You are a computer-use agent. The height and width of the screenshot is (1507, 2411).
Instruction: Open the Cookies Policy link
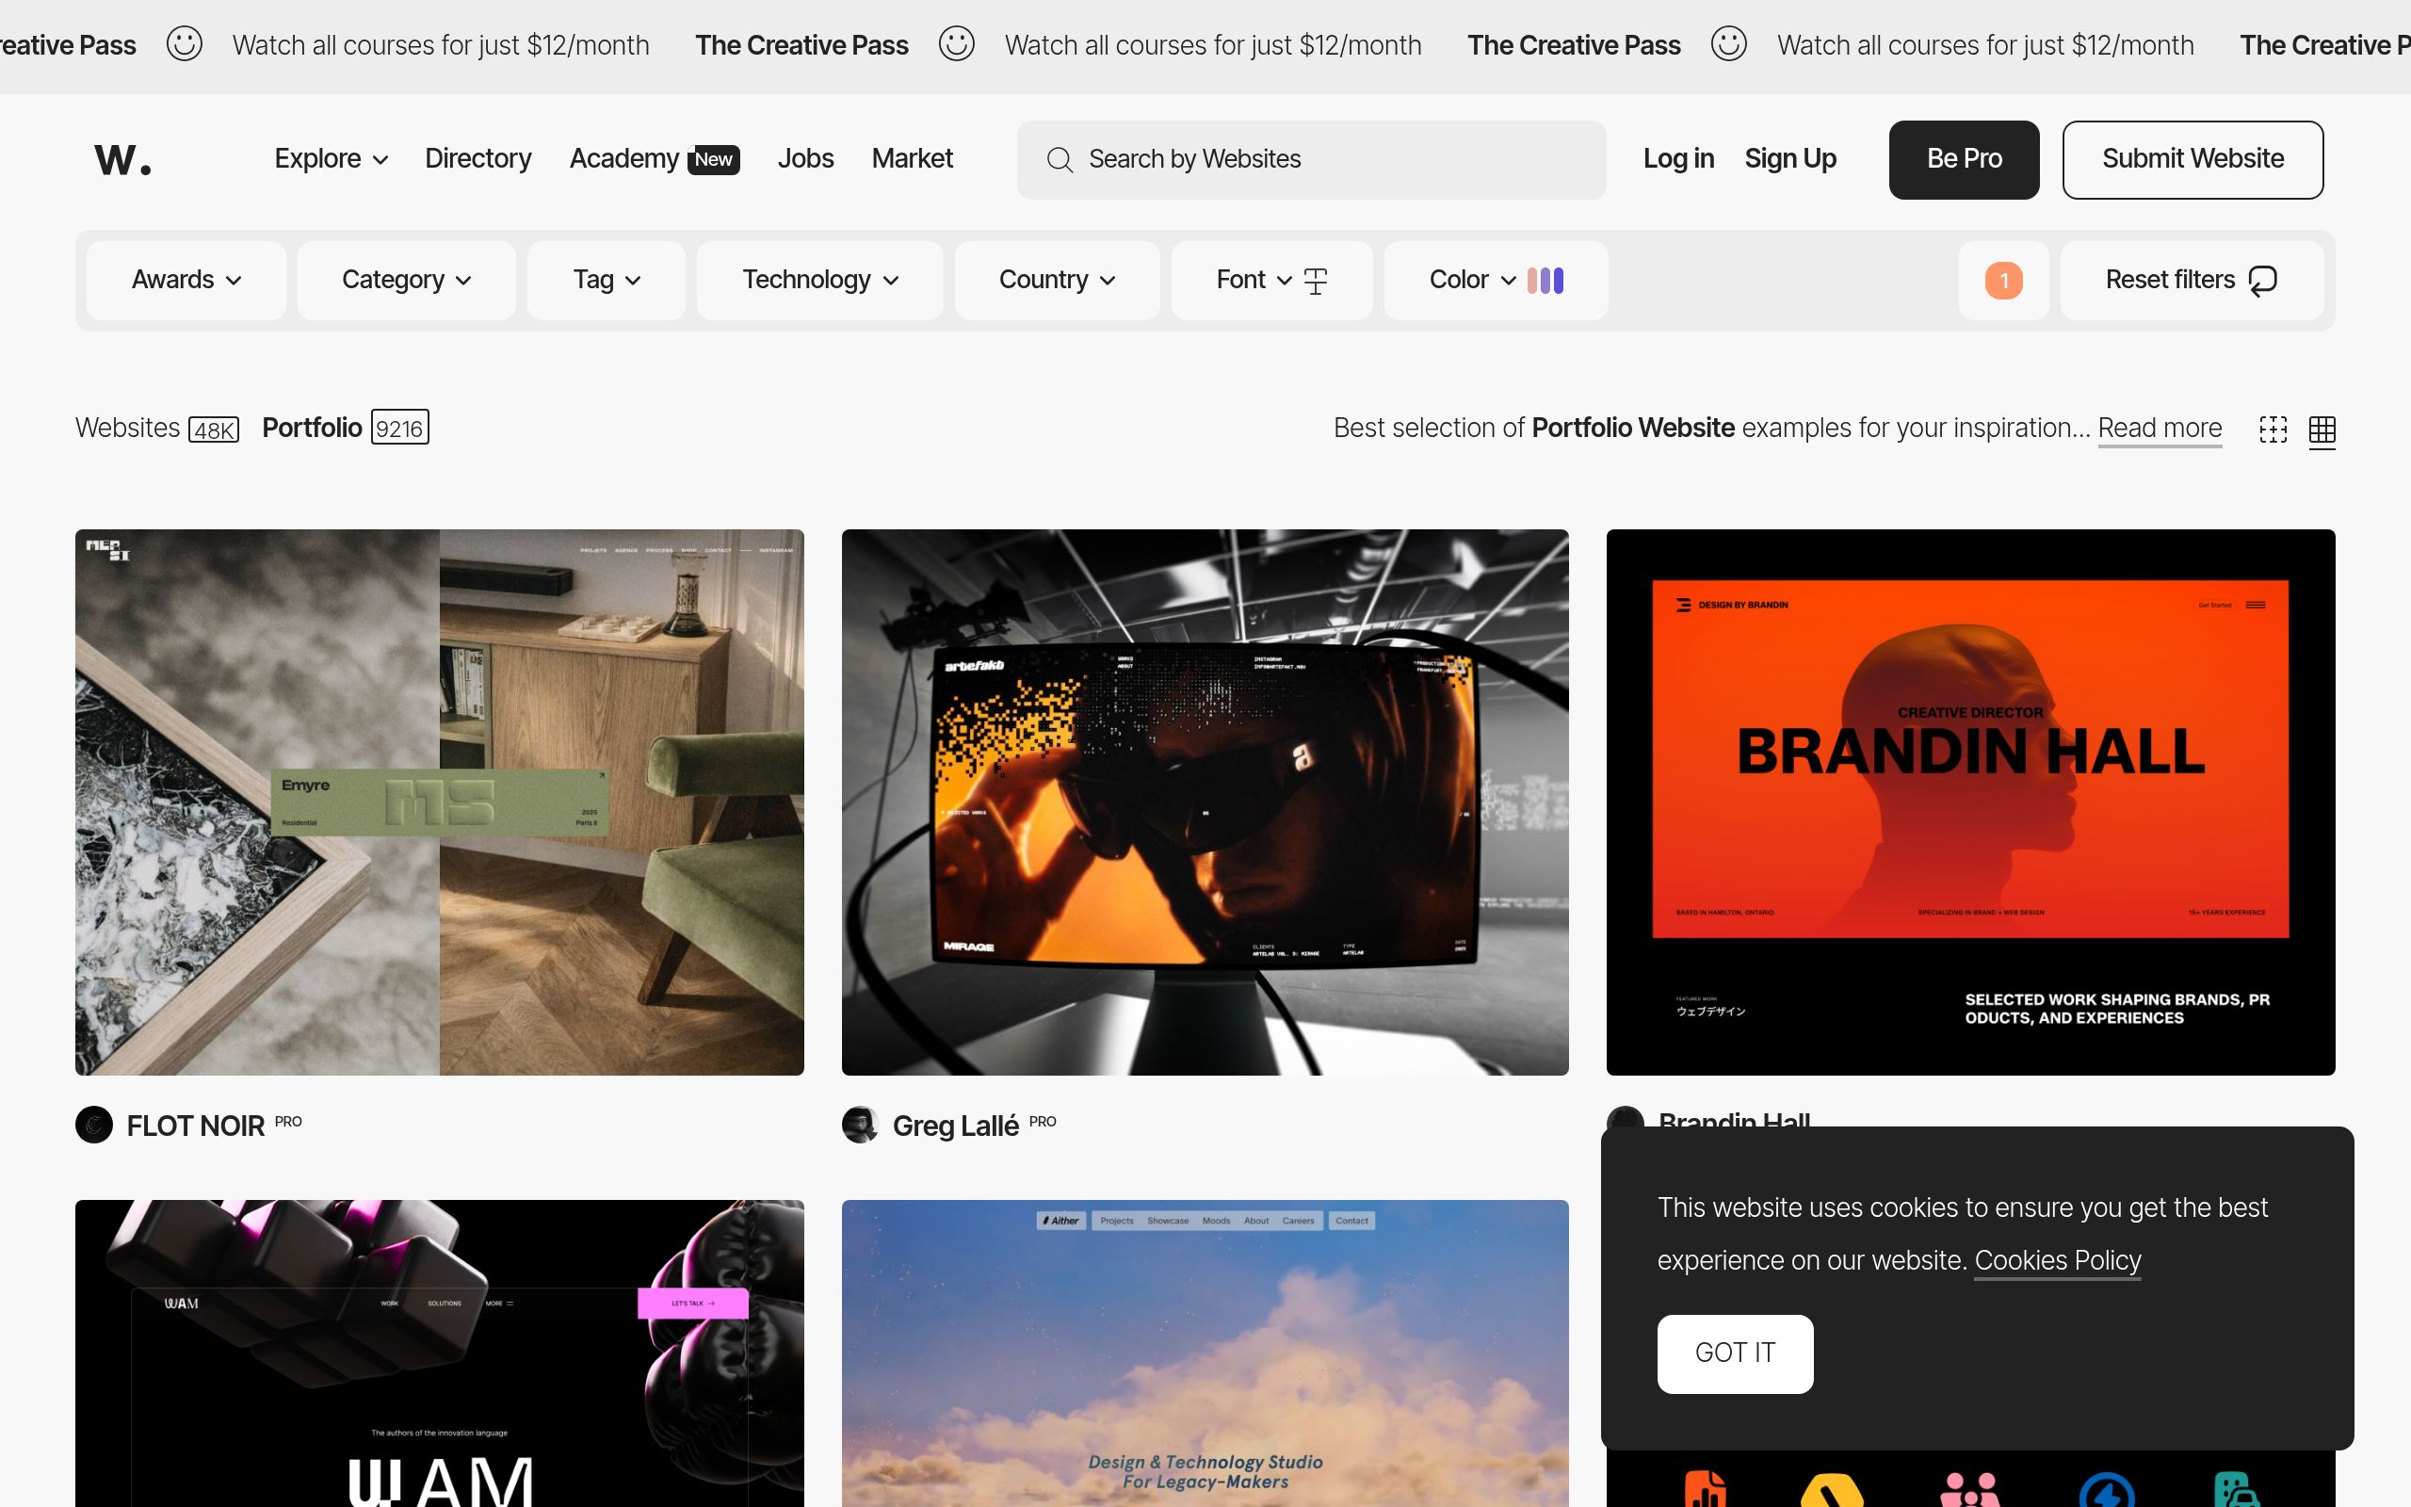pyautogui.click(x=2057, y=1260)
